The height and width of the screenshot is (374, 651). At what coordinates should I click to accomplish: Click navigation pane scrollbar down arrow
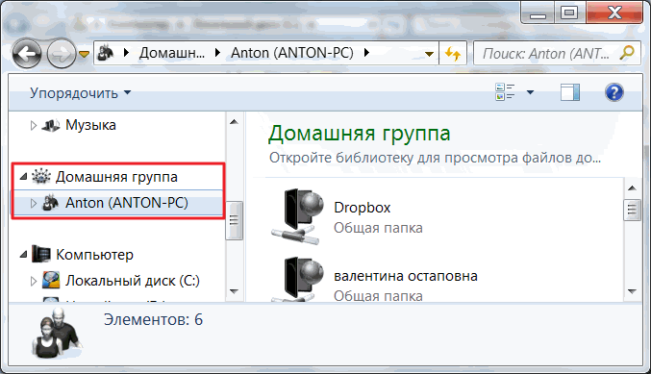(235, 291)
